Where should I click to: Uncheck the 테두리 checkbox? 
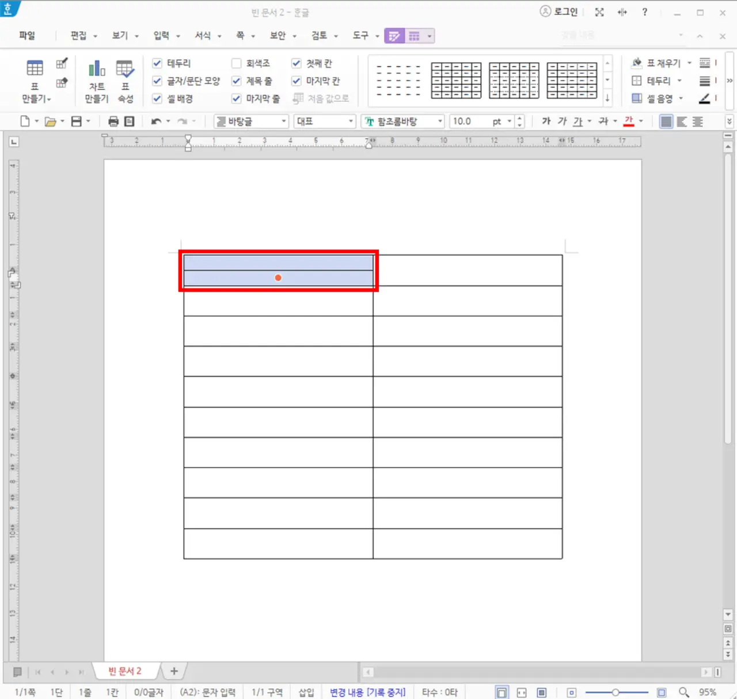click(x=157, y=63)
